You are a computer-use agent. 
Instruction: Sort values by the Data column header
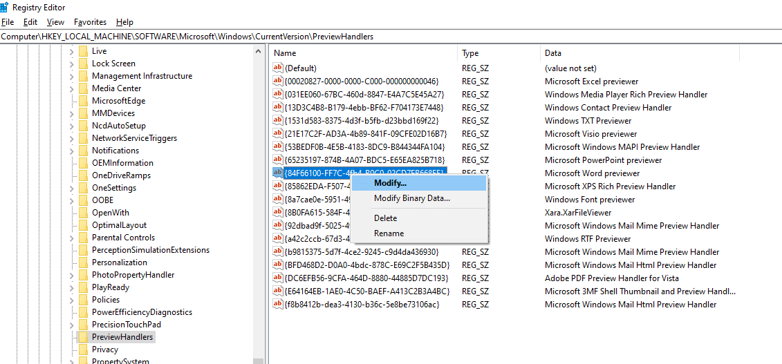[640, 52]
